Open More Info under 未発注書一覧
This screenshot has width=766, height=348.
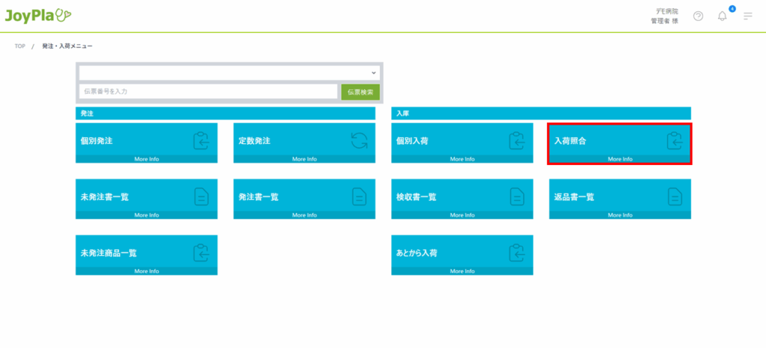pos(147,215)
